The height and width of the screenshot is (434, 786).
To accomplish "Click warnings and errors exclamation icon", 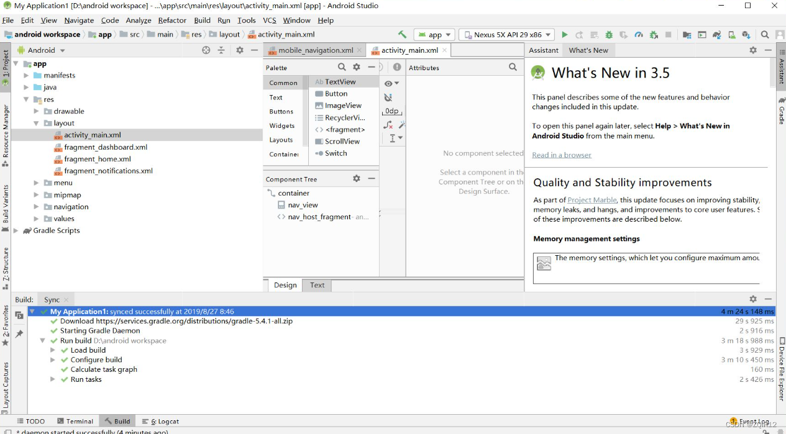I will point(397,67).
